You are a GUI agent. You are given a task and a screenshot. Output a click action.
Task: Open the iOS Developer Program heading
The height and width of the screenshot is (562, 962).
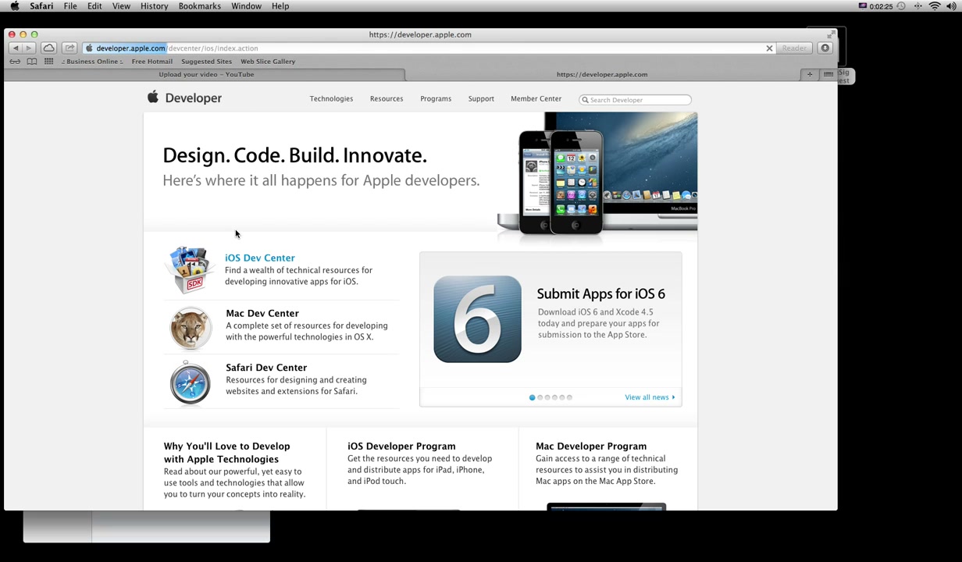click(x=401, y=446)
